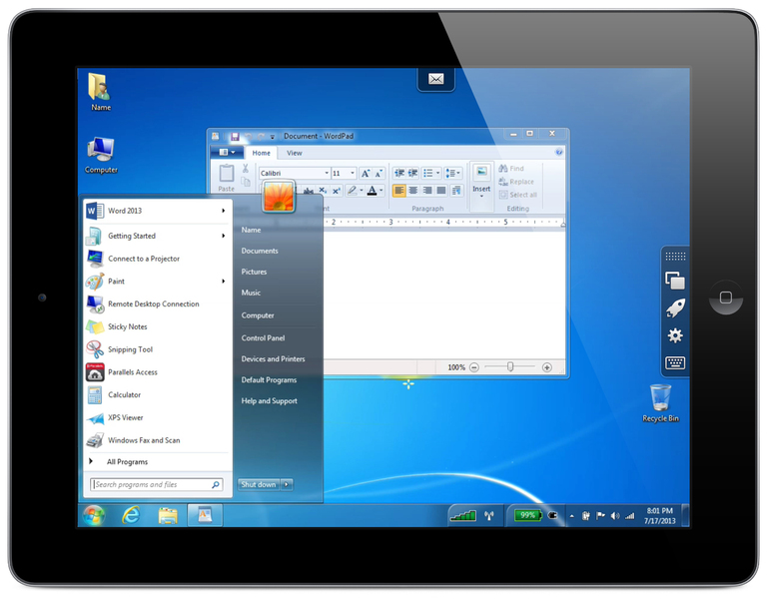Tap the mail envelope icon at top
The image size is (768, 599).
[435, 79]
